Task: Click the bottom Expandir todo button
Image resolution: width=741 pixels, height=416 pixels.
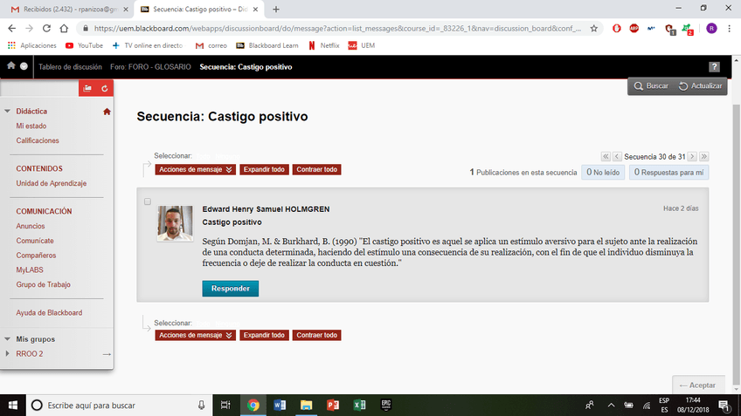Action: coord(264,335)
